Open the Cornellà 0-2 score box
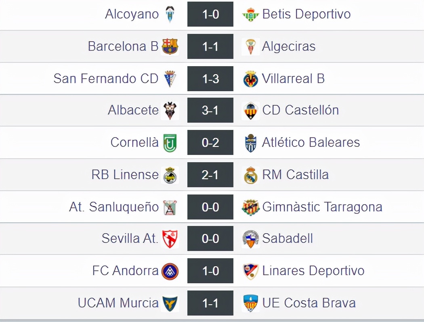Image resolution: width=424 pixels, height=322 pixels. pyautogui.click(x=210, y=142)
